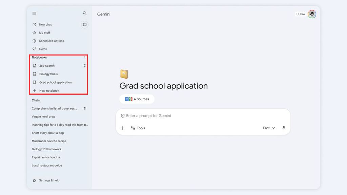Image resolution: width=347 pixels, height=195 pixels.
Task: Open Settings & help
Action: (x=49, y=180)
